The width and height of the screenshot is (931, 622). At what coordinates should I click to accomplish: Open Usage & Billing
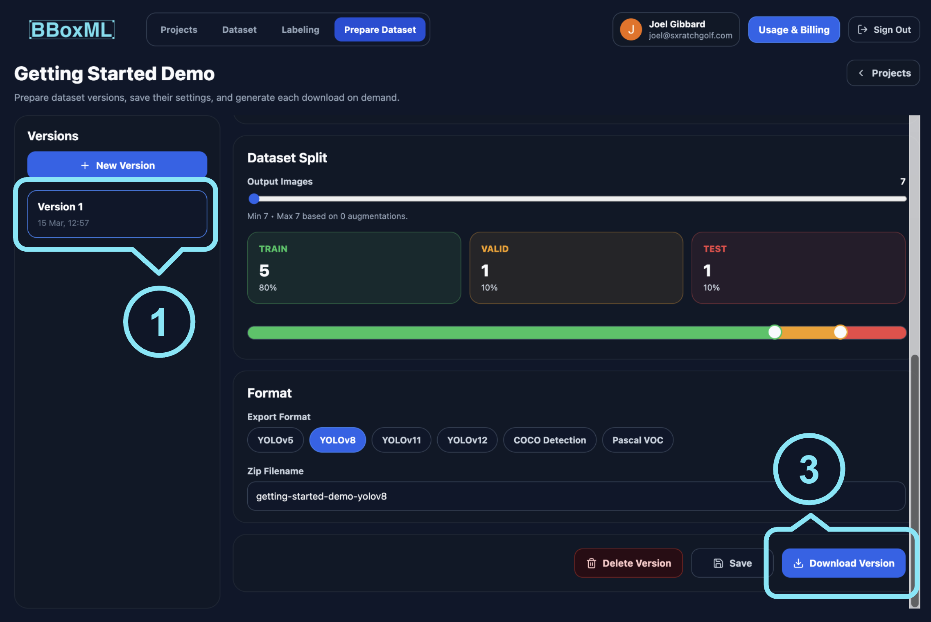point(793,29)
